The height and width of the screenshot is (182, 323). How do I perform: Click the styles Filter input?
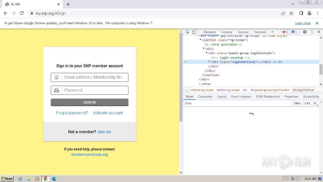click(x=237, y=103)
